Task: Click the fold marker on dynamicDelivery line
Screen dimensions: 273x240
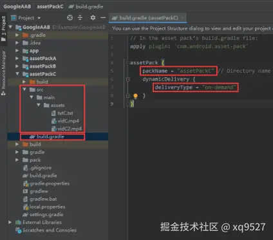Action: (128, 79)
